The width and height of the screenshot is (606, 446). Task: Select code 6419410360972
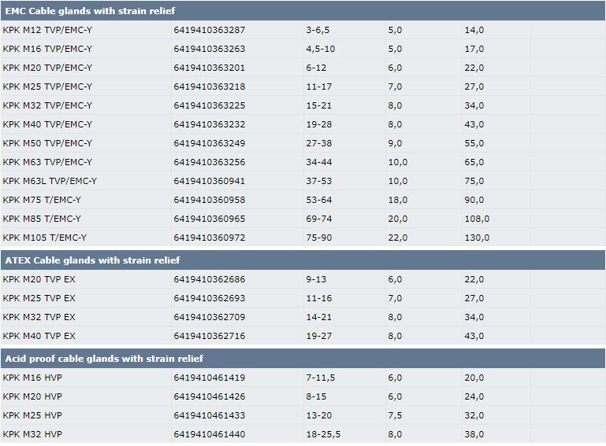coord(210,238)
